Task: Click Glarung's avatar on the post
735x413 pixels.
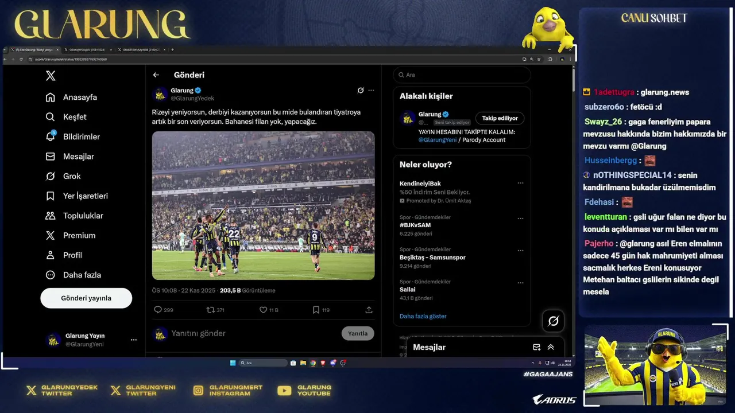Action: click(x=160, y=94)
